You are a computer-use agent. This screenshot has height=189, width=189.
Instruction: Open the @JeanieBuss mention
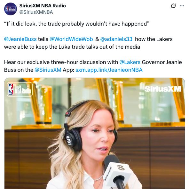point(20,39)
